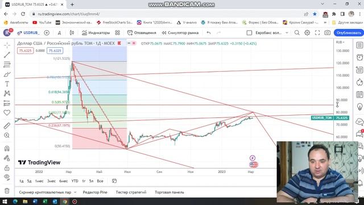The height and width of the screenshot is (205, 364).
Task: Bookmark this page with the star icon
Action: click(x=315, y=14)
